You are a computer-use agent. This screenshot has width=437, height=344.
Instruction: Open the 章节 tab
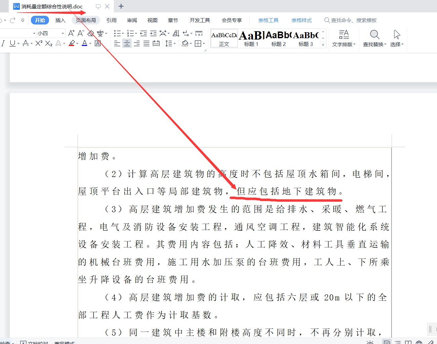tap(173, 20)
